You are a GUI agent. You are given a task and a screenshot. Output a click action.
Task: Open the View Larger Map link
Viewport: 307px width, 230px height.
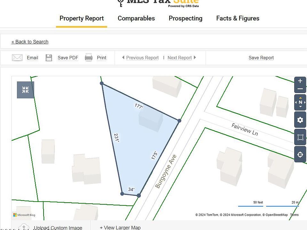click(120, 227)
